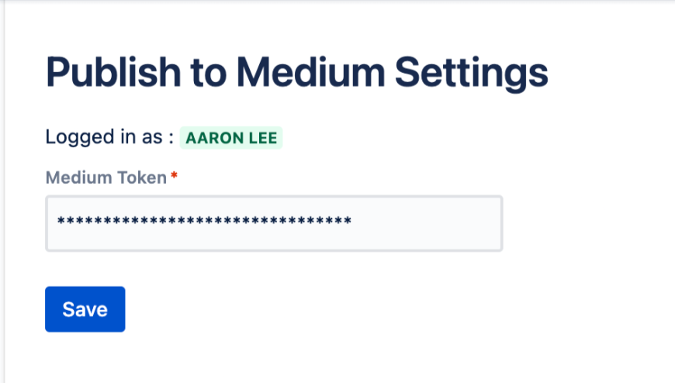Place cursor at start of the masked token
Image resolution: width=675 pixels, height=383 pixels.
57,223
